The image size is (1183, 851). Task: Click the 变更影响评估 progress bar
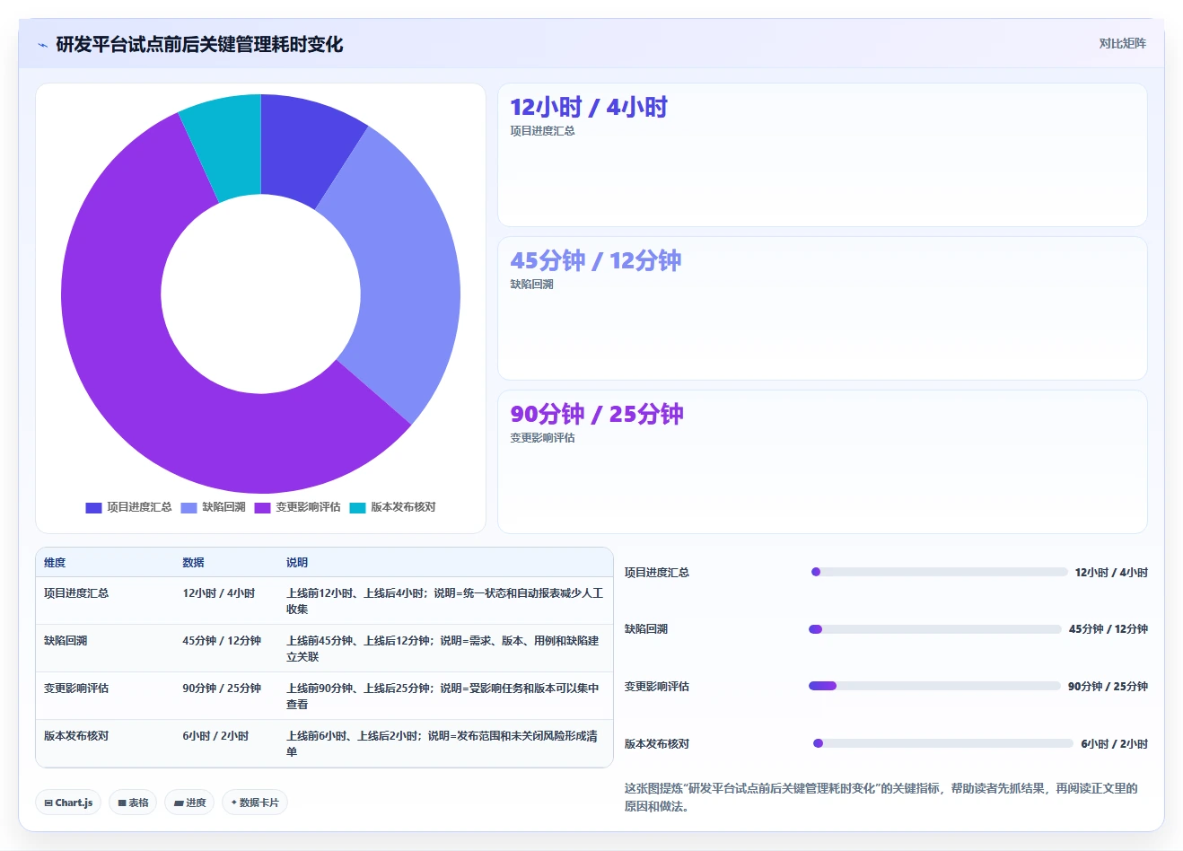click(x=934, y=686)
